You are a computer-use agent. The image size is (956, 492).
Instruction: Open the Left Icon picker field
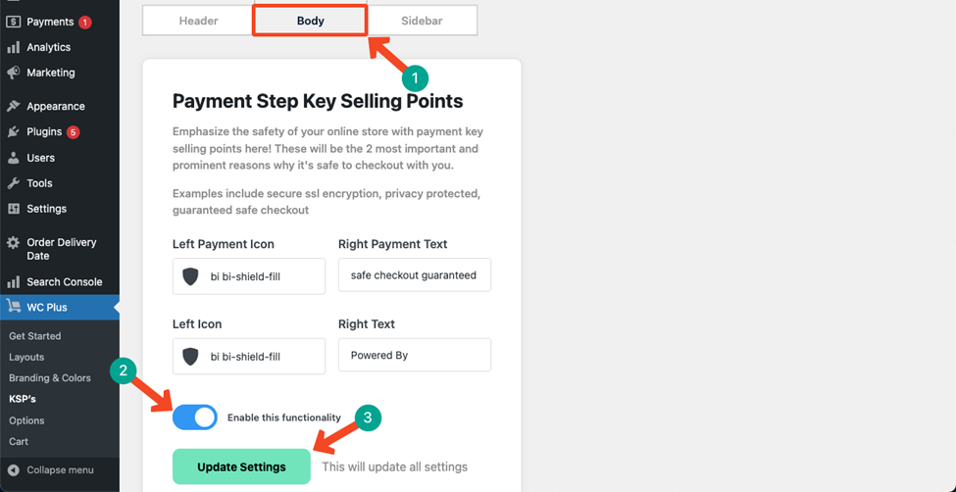(x=249, y=356)
